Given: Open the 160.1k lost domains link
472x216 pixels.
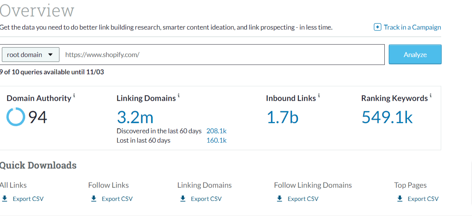Looking at the screenshot, I should tap(216, 140).
